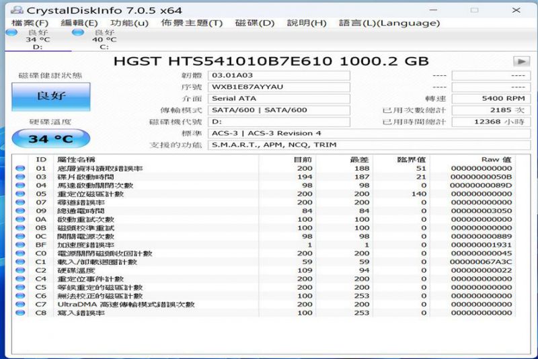
Task: Click the CrystalDiskInfo title bar icon
Action: coord(17,9)
